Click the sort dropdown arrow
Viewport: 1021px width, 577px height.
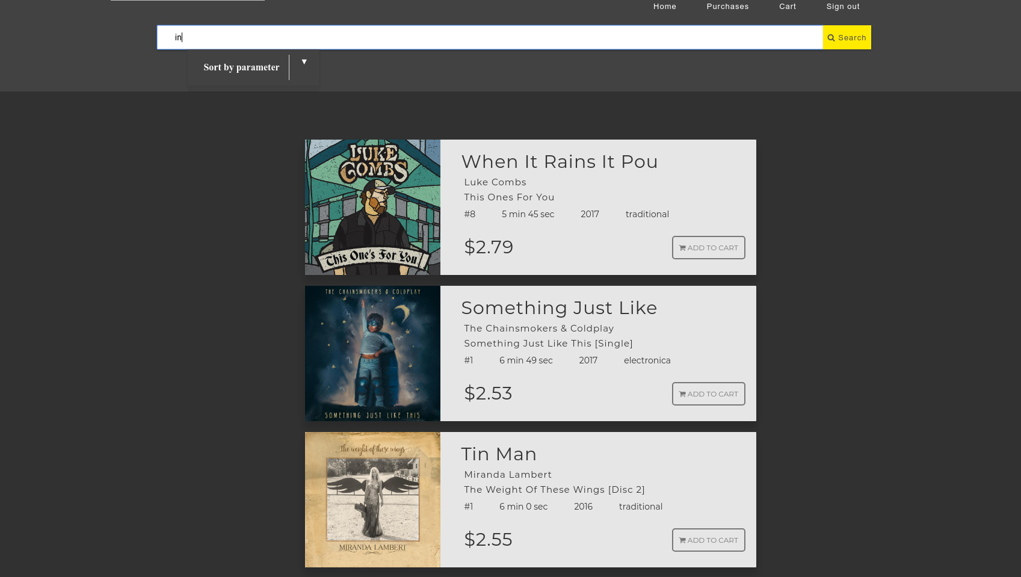click(304, 62)
